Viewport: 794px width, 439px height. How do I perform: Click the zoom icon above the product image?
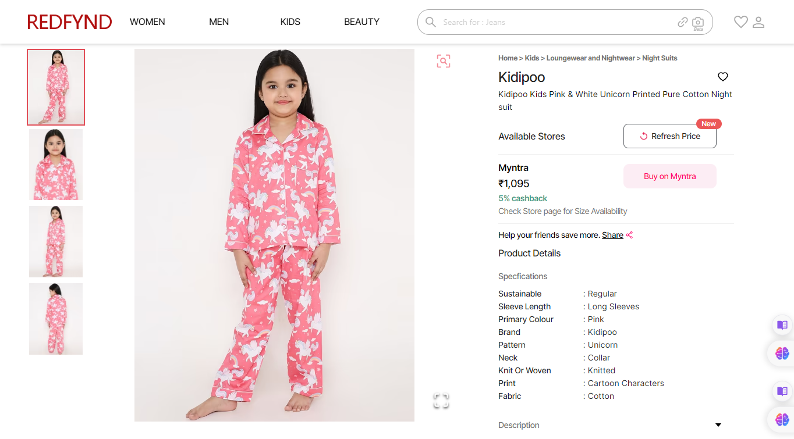[x=444, y=61]
